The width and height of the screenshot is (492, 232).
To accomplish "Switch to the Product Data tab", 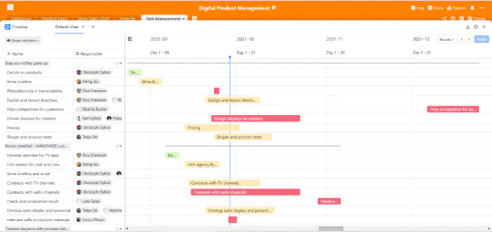I will (x=54, y=19).
